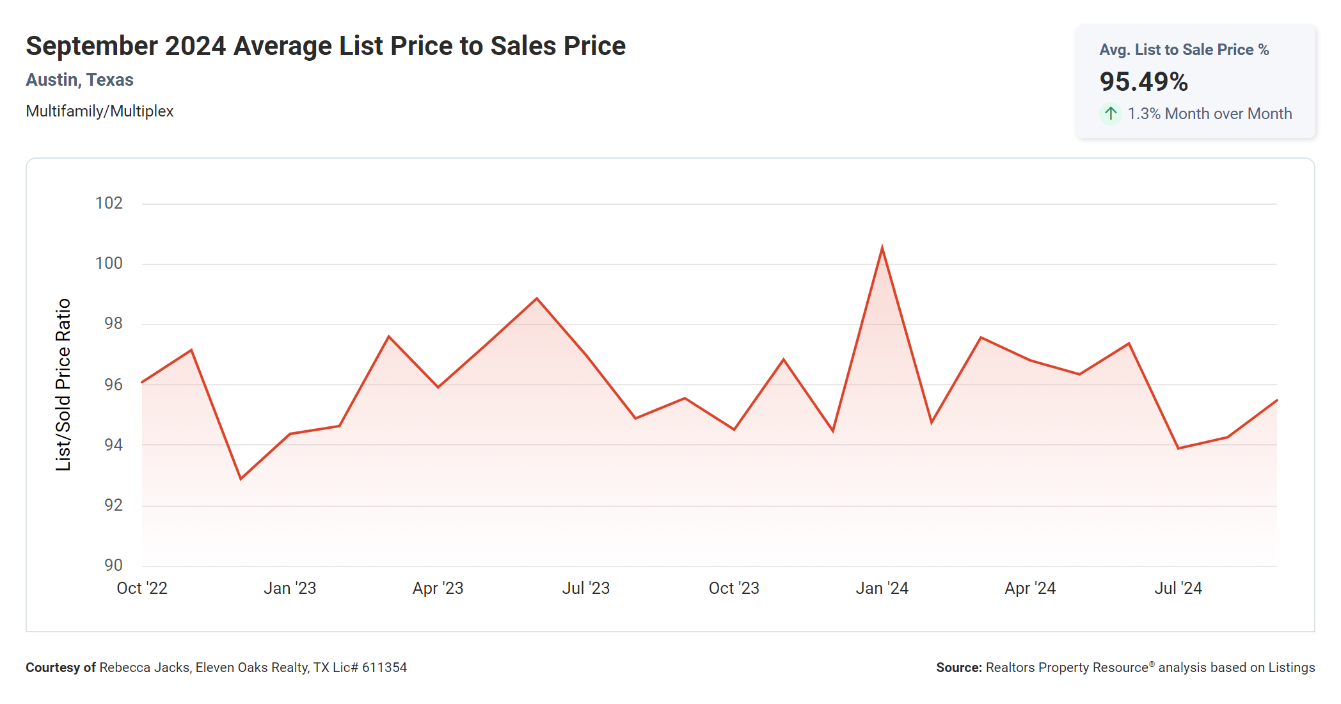Click the chart title about September 2024
This screenshot has width=1341, height=704.
pos(326,46)
